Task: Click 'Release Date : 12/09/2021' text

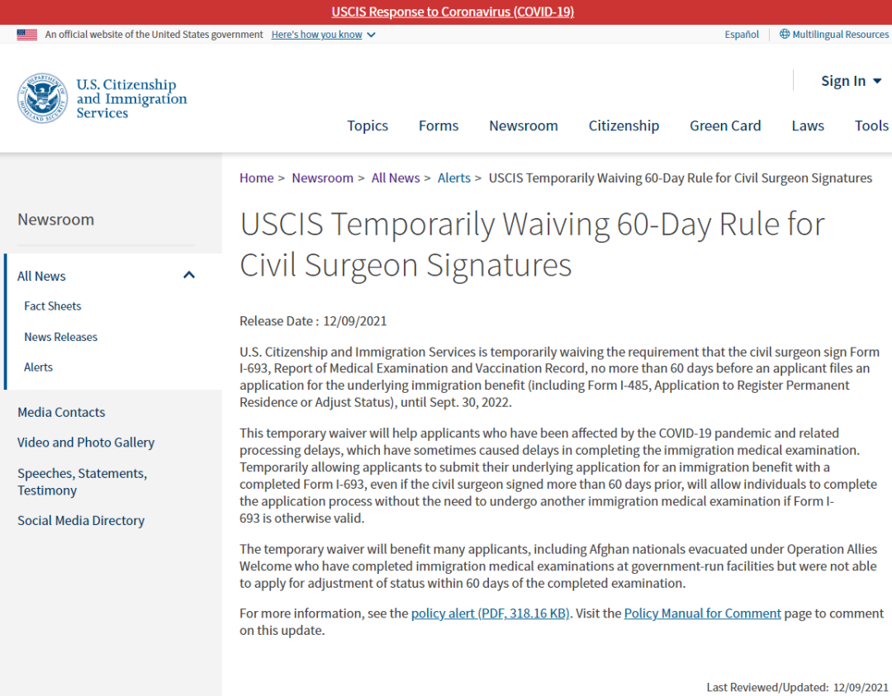Action: (313, 321)
